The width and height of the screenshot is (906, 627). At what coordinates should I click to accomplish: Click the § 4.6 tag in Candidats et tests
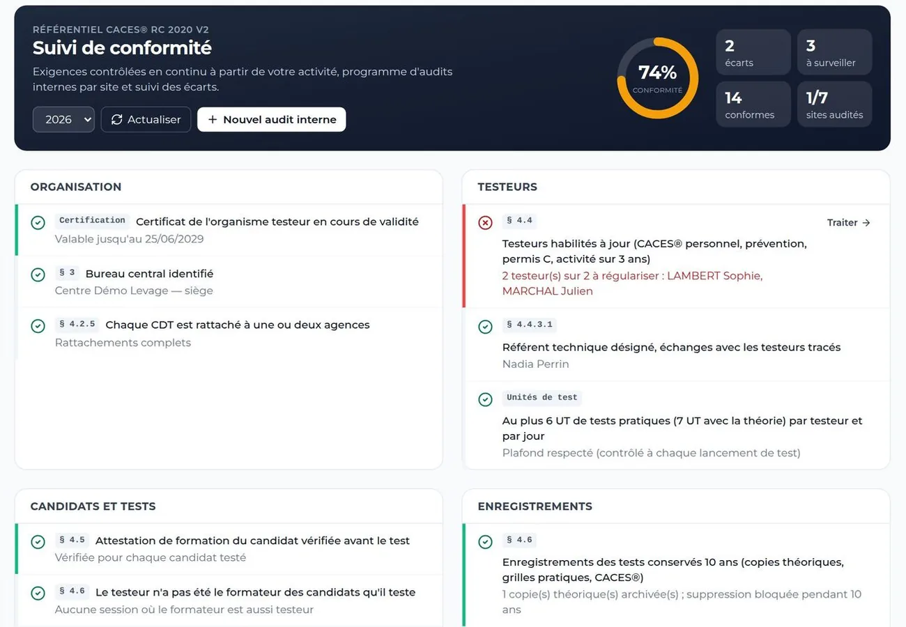pyautogui.click(x=72, y=591)
